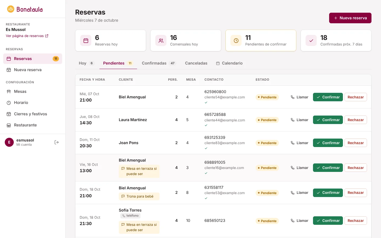
Task: Reject Biel Amengual's 16 Oct 13:00 reservation
Action: point(356,168)
